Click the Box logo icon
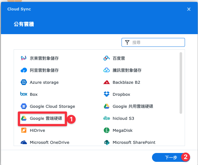 [x=23, y=94]
